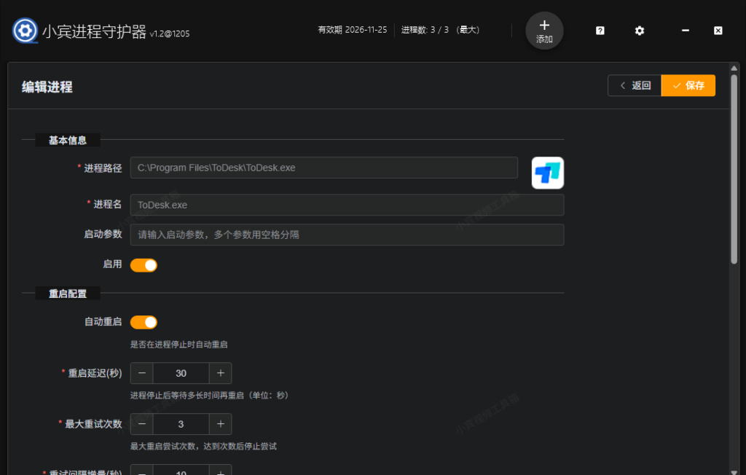The width and height of the screenshot is (746, 475).
Task: Edit the restart delay value showing 30
Action: tap(180, 373)
